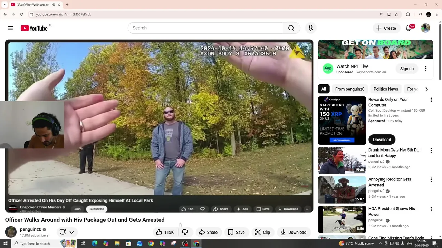Image resolution: width=442 pixels, height=248 pixels.
Task: Open the HOA President video thumbnail
Action: click(342, 219)
